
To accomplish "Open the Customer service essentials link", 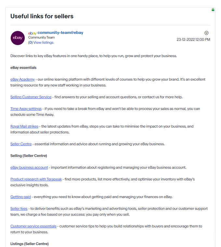I will tap(33, 226).
